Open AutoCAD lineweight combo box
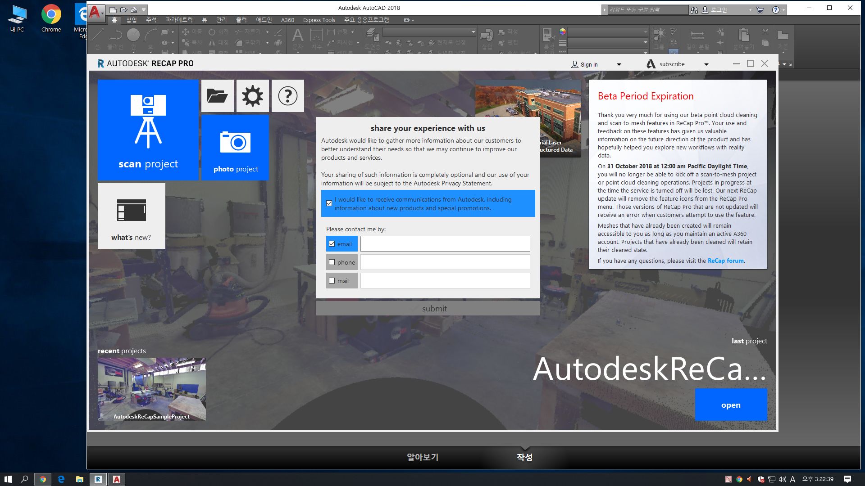 pyautogui.click(x=608, y=42)
